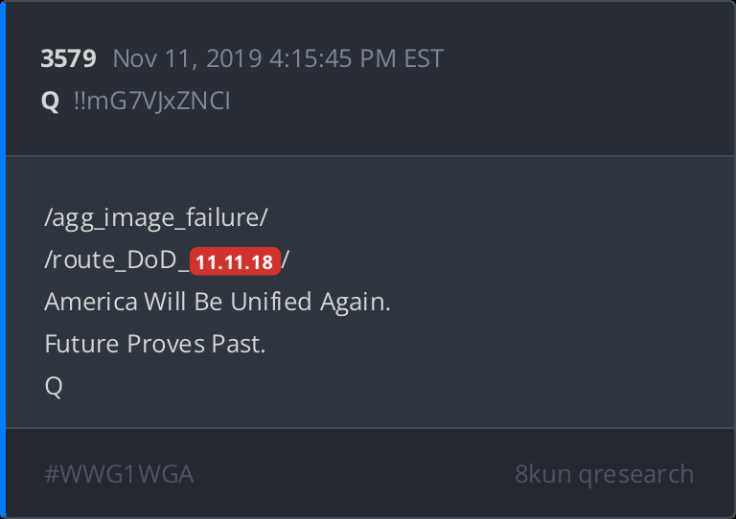Click the /agg_image_failure/ line

[x=156, y=218]
